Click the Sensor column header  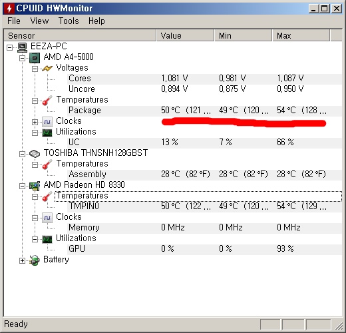(80, 35)
